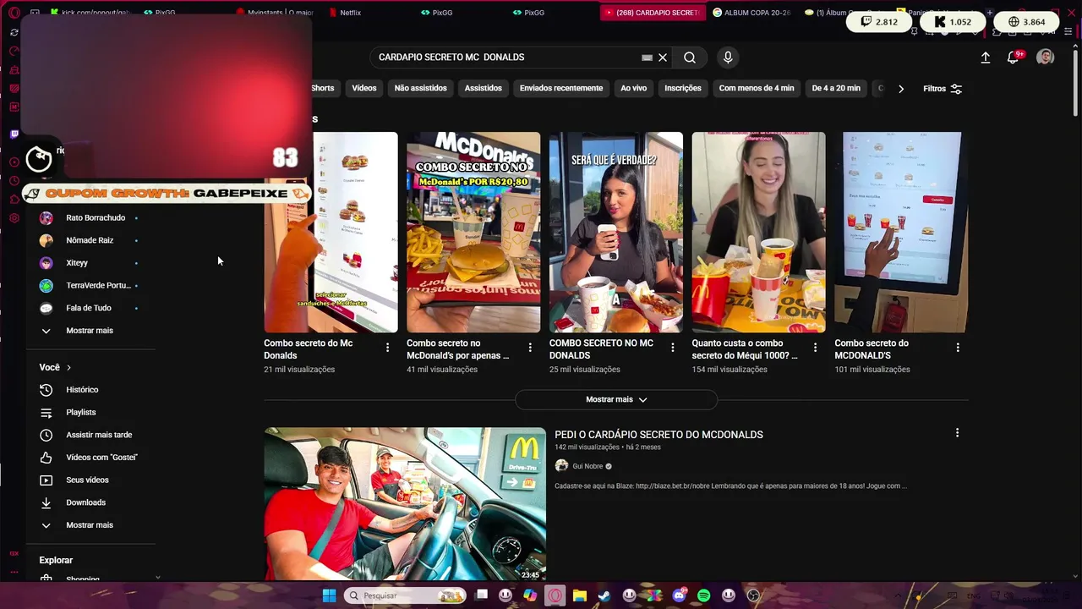Open the keyboard icon in search box
Screen dimensions: 1082x609
pos(647,58)
